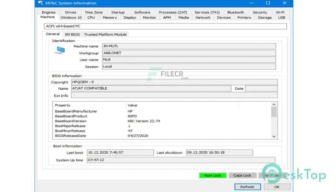Open the Windows 10 tab
336x192 pixels.
(71, 18)
